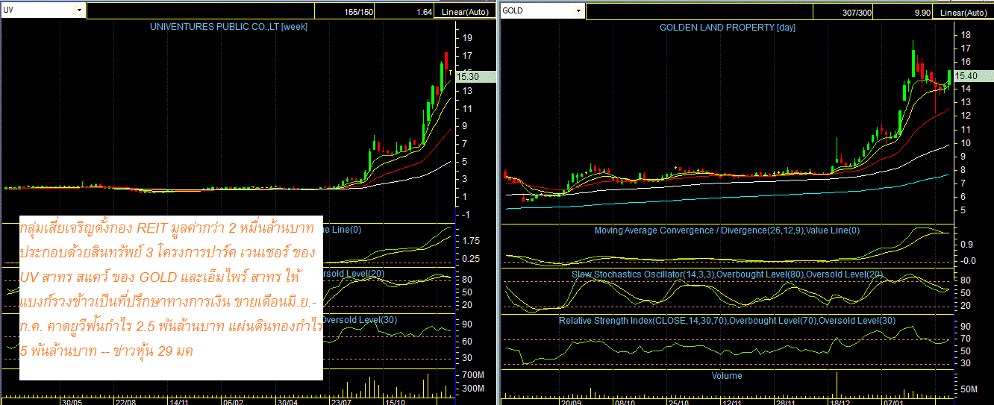
Task: Click the 30/04 date on UV axis
Action: click(x=287, y=401)
